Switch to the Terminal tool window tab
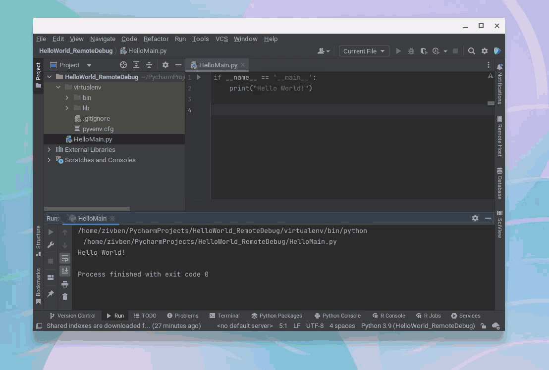Image resolution: width=549 pixels, height=370 pixels. click(x=224, y=316)
